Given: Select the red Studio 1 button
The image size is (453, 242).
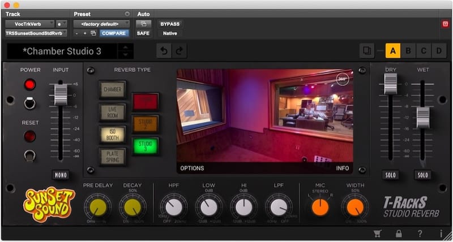Looking at the screenshot, I should click(x=146, y=102).
